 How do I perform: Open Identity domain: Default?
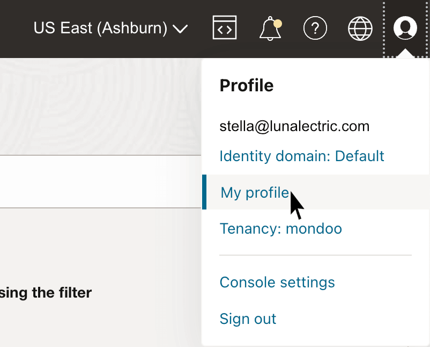click(x=301, y=156)
